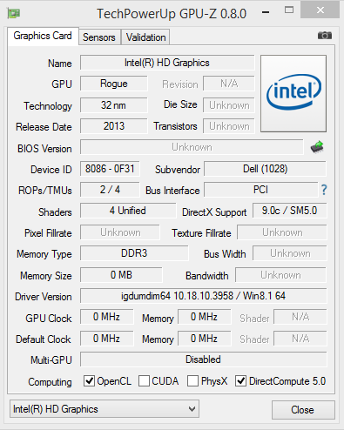Click the Pixel Fillrate Unknown field

pyautogui.click(x=120, y=232)
